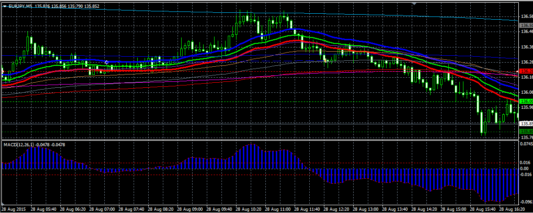
Task: Click the dark green 135.80 price tag
Action: click(526, 131)
